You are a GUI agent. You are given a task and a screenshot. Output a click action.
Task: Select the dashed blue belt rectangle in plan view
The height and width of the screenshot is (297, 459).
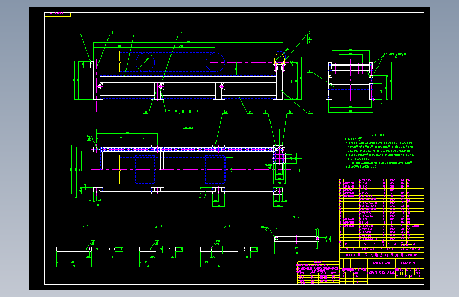pos(172,169)
